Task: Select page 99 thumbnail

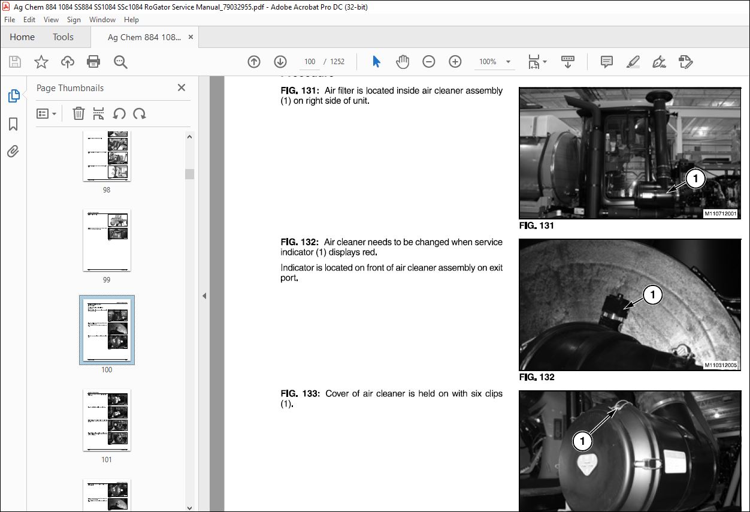Action: 107,240
